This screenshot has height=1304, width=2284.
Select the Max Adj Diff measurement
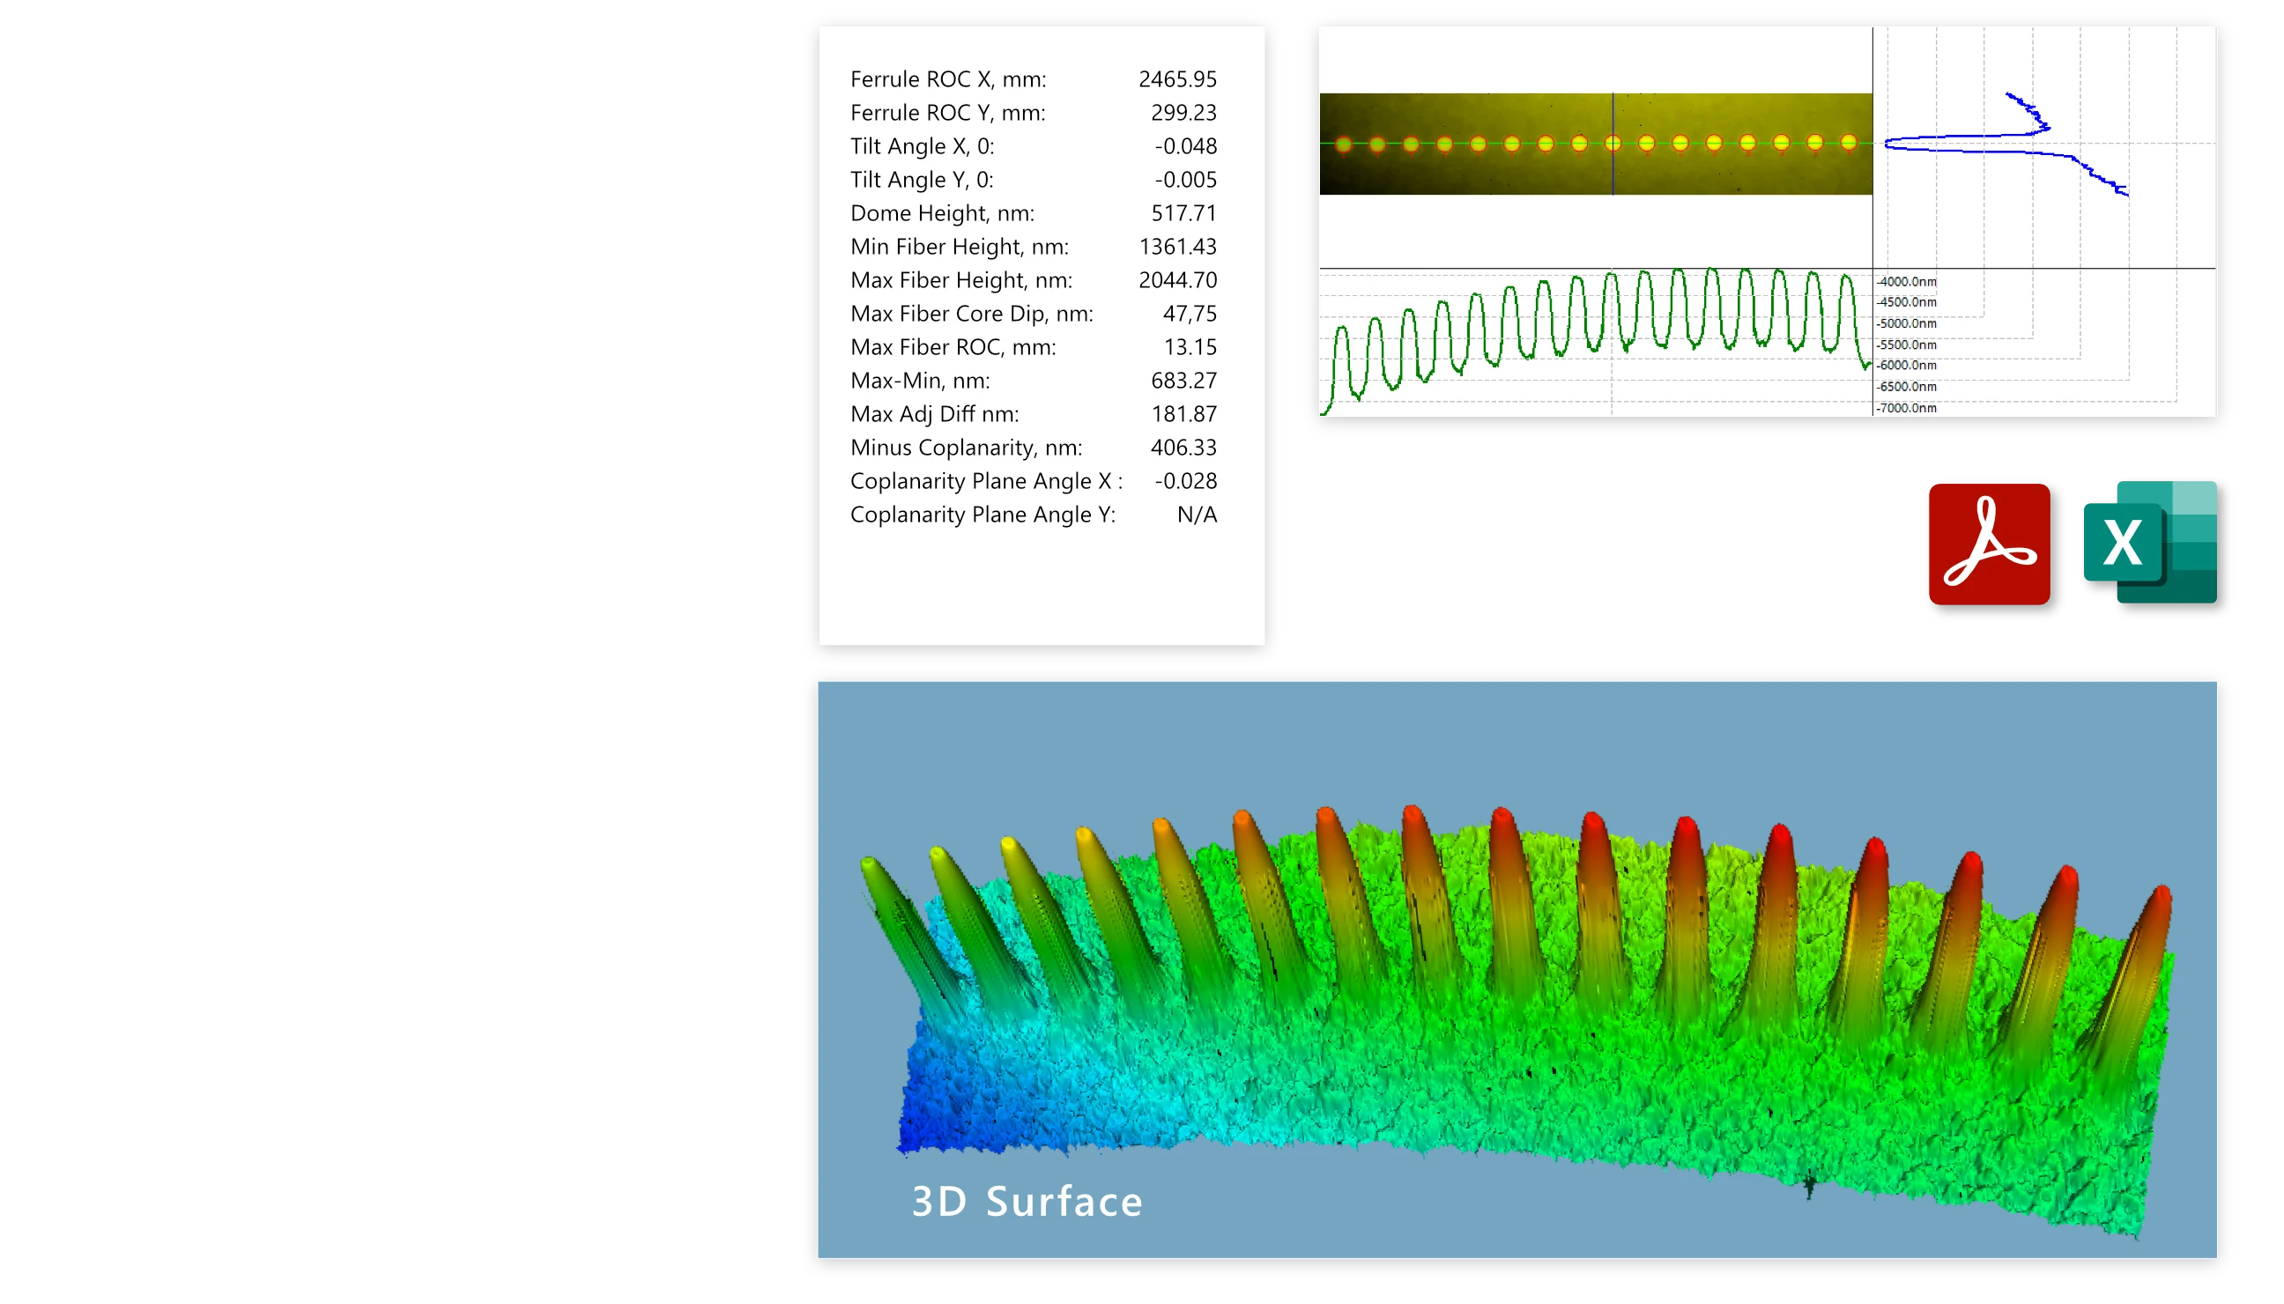point(1183,414)
